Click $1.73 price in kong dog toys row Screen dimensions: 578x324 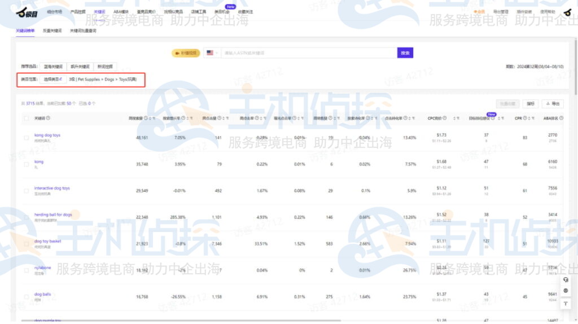[441, 135]
